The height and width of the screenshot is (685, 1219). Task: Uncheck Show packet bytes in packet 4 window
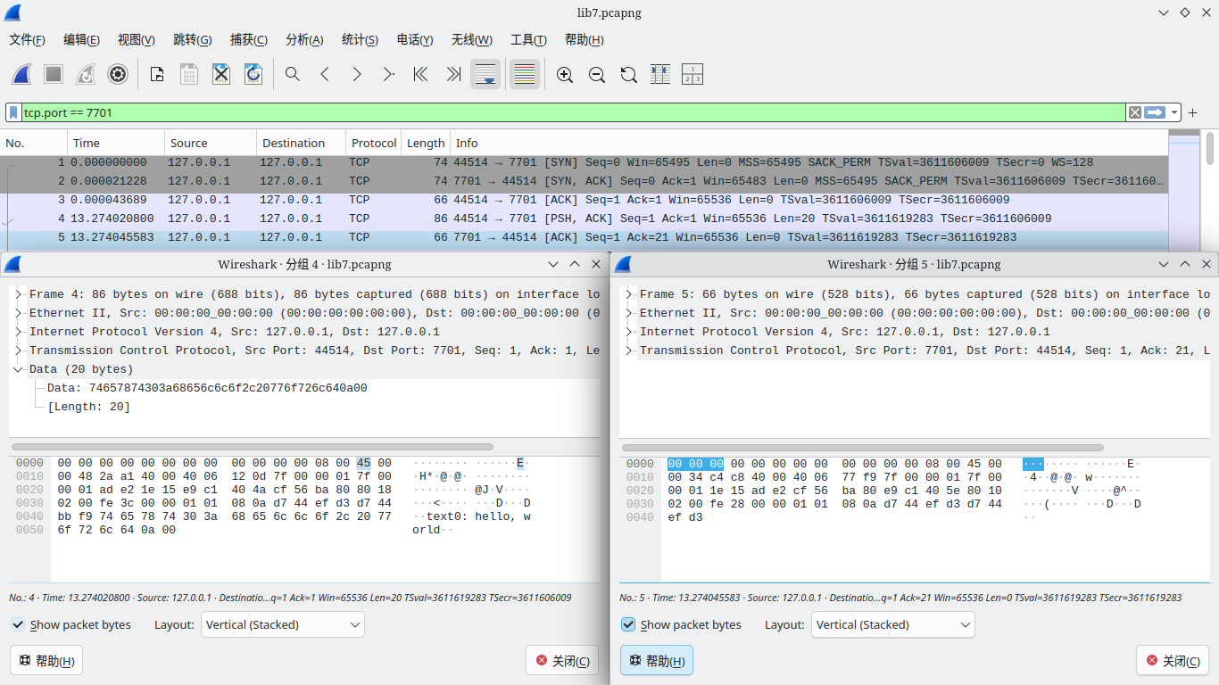point(19,625)
